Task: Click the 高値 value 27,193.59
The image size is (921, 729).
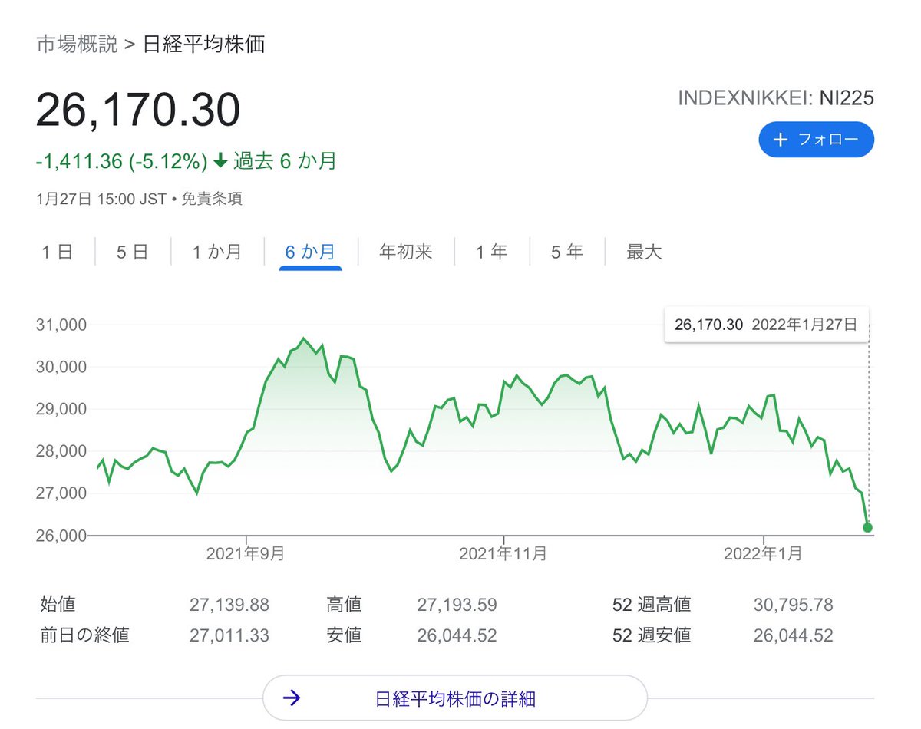Action: (457, 605)
